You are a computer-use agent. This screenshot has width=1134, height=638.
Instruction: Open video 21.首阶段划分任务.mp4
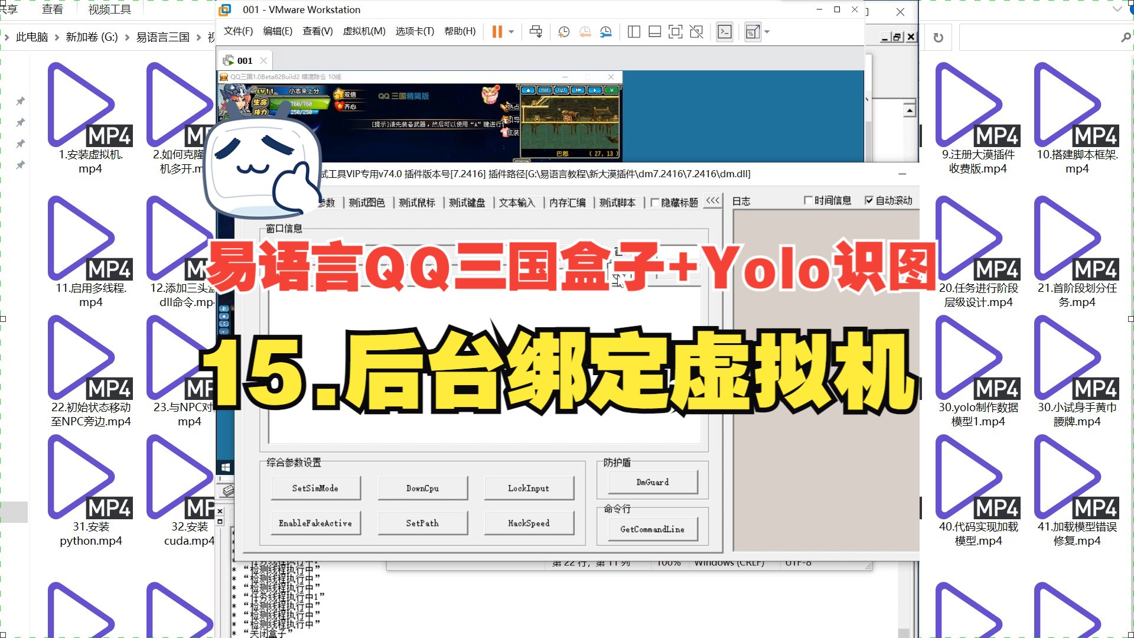(1077, 252)
